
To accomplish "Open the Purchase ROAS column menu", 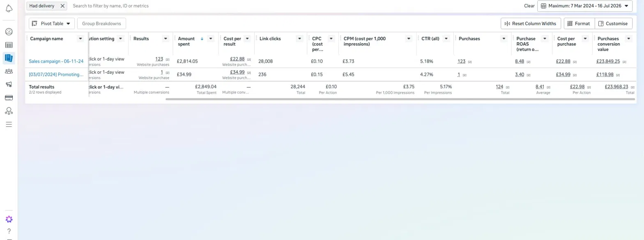I will click(x=545, y=39).
